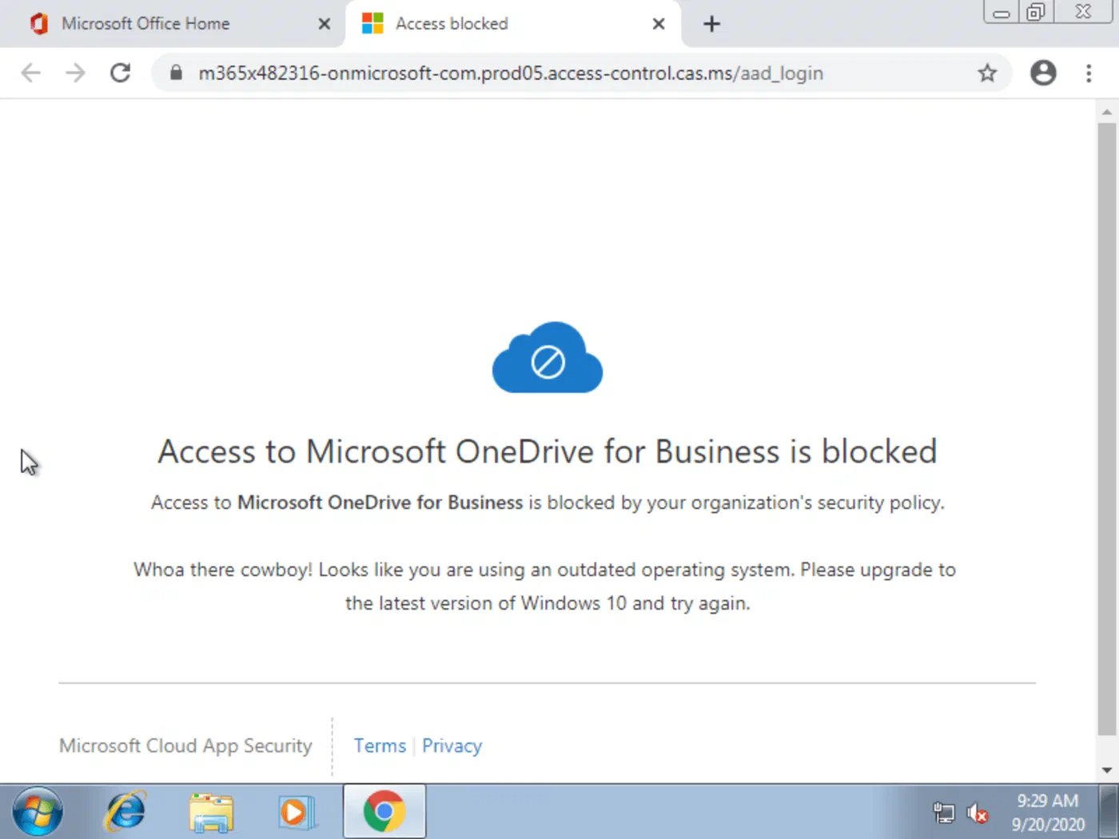This screenshot has width=1119, height=839.
Task: Open Windows Explorer from the taskbar
Action: tap(211, 812)
